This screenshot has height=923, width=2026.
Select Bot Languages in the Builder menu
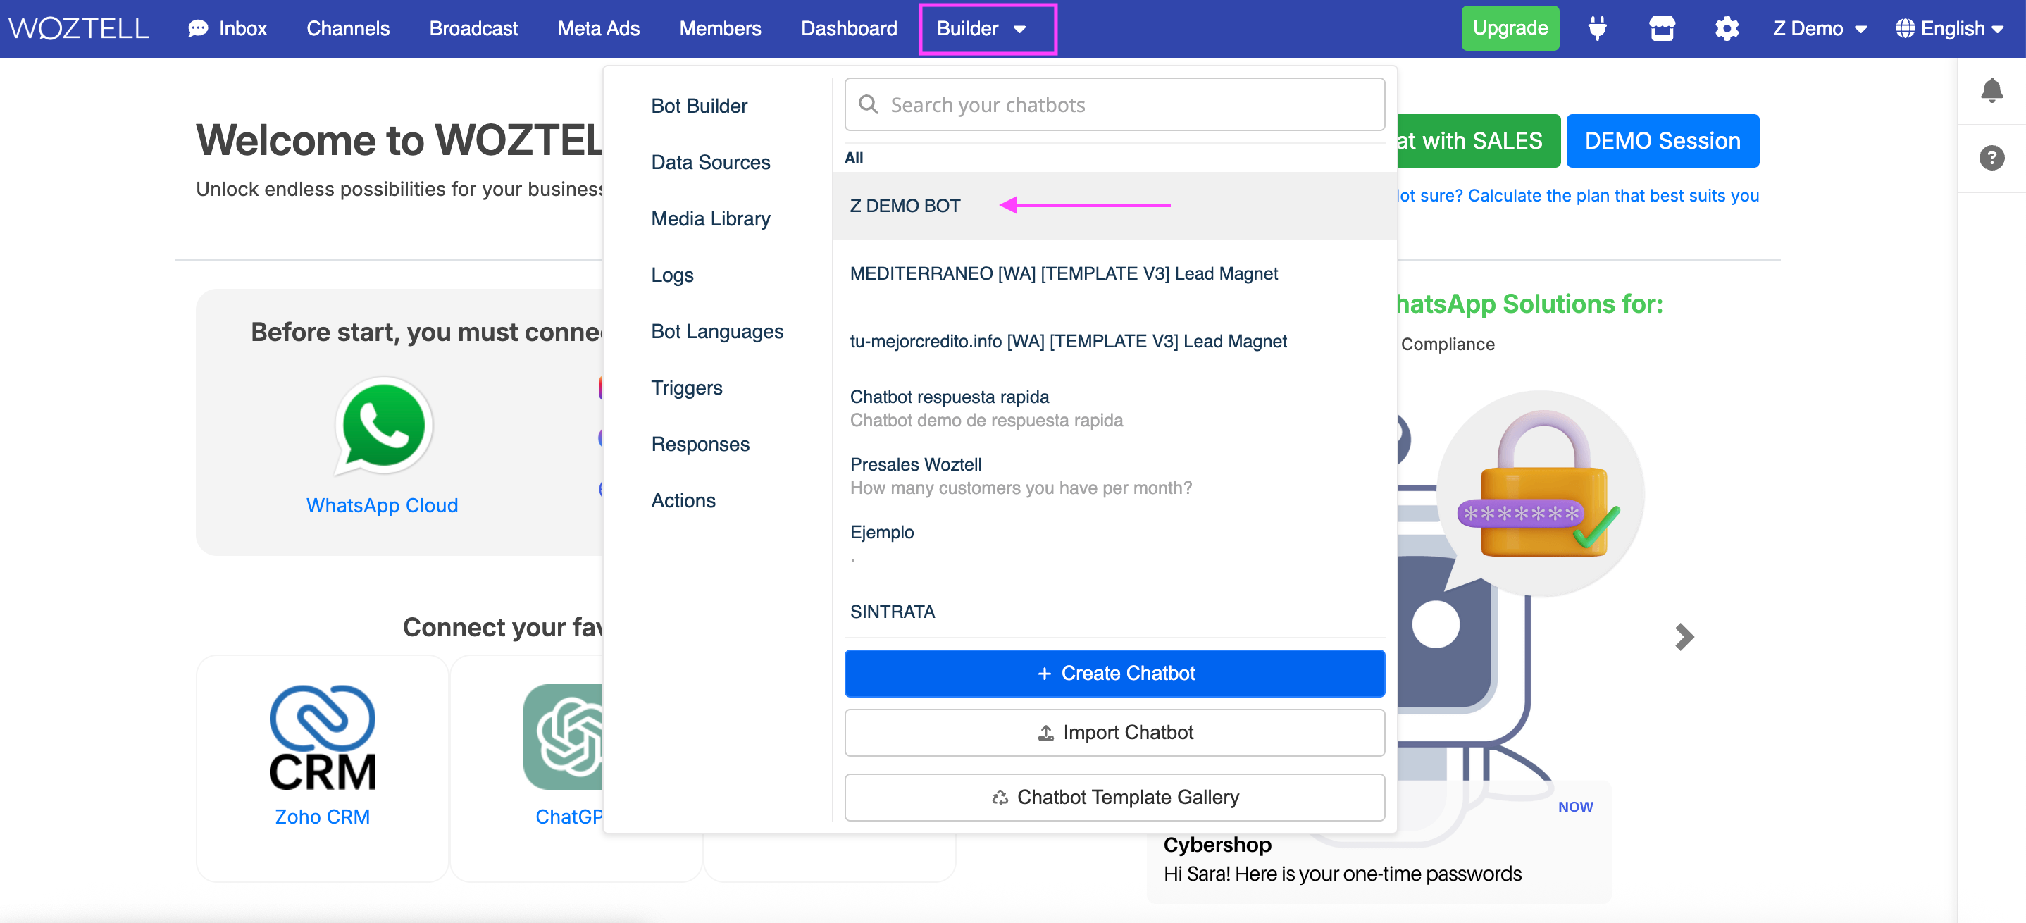tap(717, 331)
